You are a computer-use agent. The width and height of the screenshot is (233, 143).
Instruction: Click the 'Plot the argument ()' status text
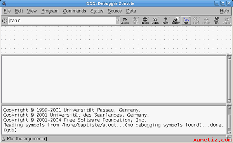pos(27,139)
